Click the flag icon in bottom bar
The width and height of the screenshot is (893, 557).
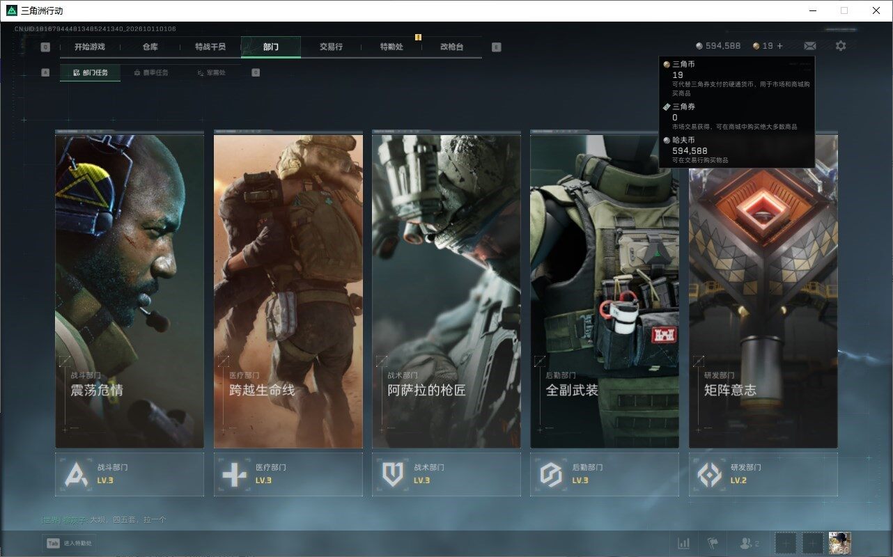coord(713,543)
